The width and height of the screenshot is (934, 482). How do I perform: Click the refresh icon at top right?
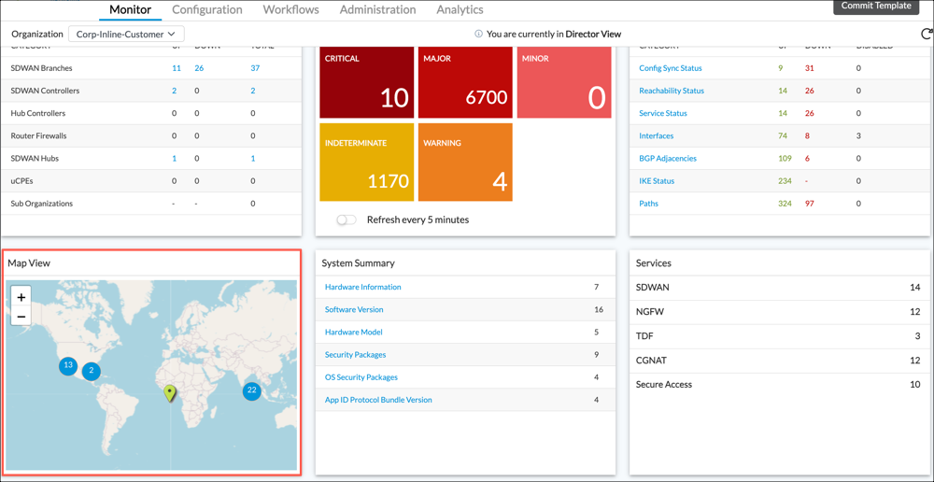(x=926, y=34)
